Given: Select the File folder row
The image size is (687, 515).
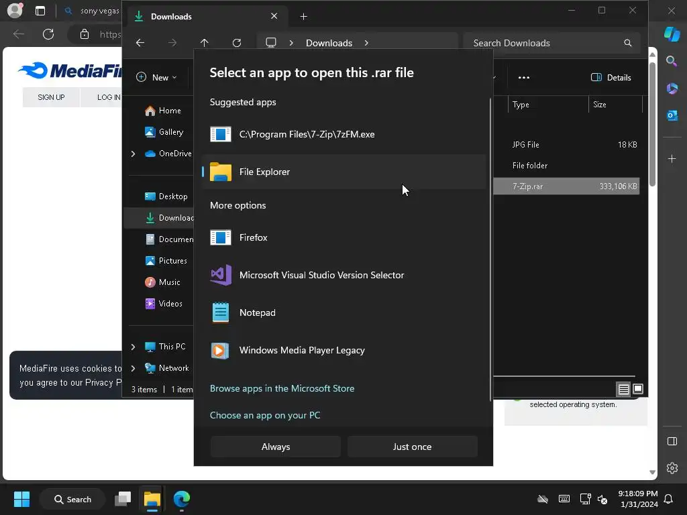Looking at the screenshot, I should [566, 166].
